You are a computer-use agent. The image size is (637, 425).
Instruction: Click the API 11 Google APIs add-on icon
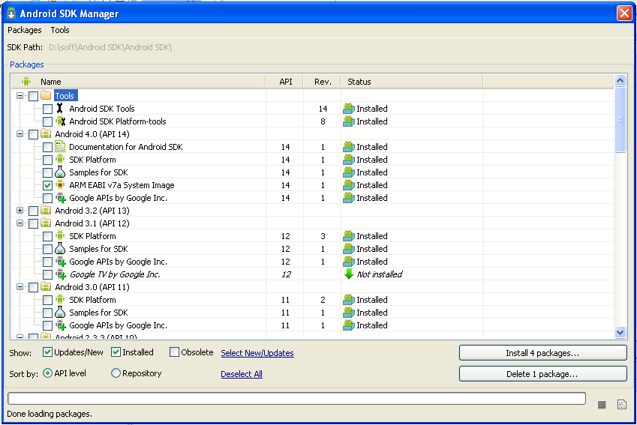click(61, 325)
